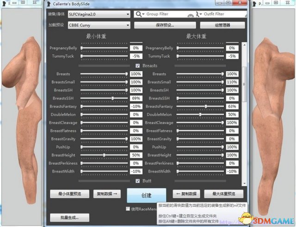Click the min weight BreastWidth slider
The image size is (296, 227).
(104, 171)
